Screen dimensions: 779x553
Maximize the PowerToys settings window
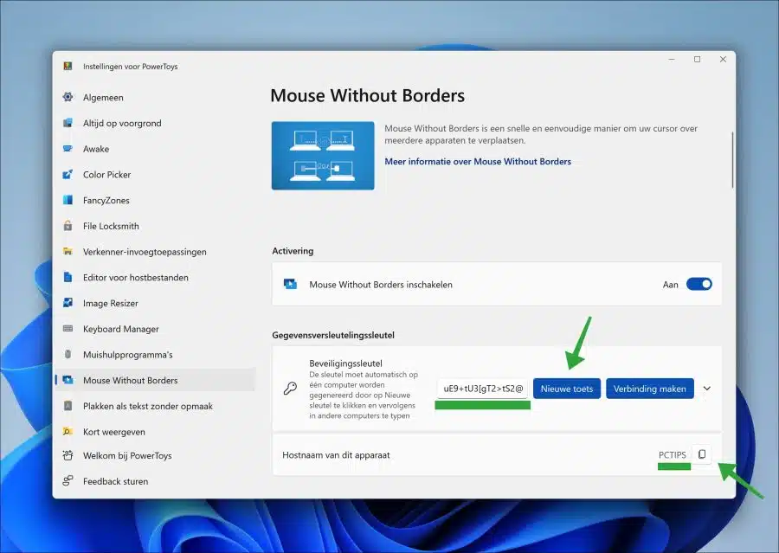pyautogui.click(x=698, y=59)
